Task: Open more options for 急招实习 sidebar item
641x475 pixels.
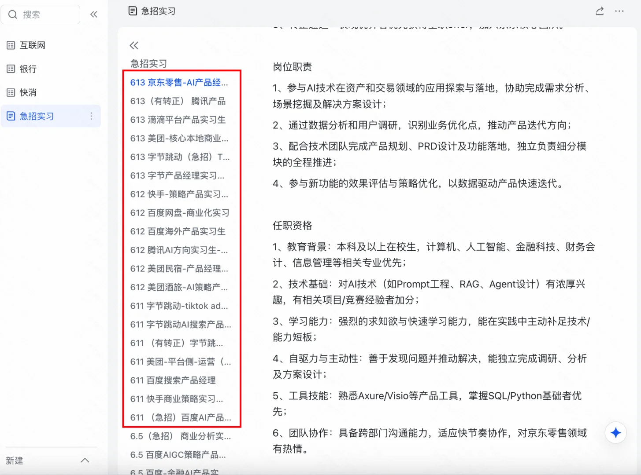Action: coord(91,116)
